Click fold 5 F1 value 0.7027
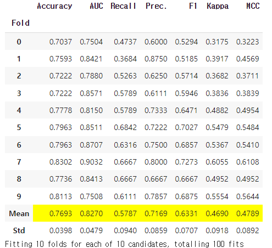Image resolution: width=272 pixels, height=248 pixels. [186, 127]
